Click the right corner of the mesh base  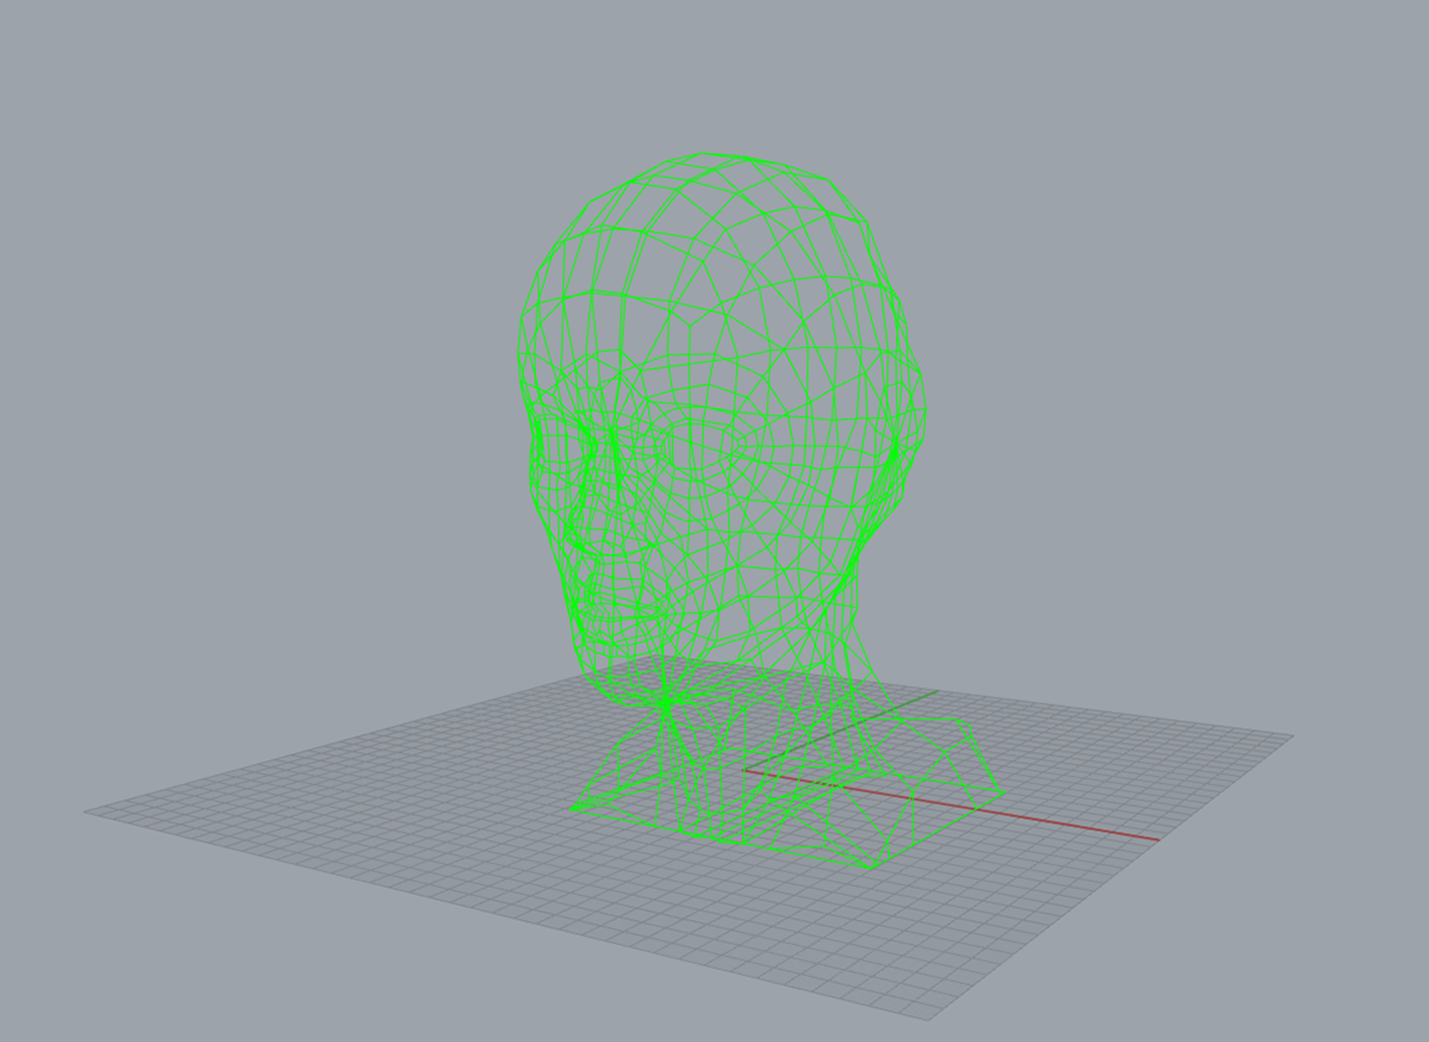point(1005,792)
